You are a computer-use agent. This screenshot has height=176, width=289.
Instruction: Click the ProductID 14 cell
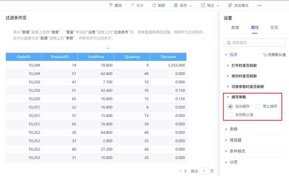click(60, 65)
